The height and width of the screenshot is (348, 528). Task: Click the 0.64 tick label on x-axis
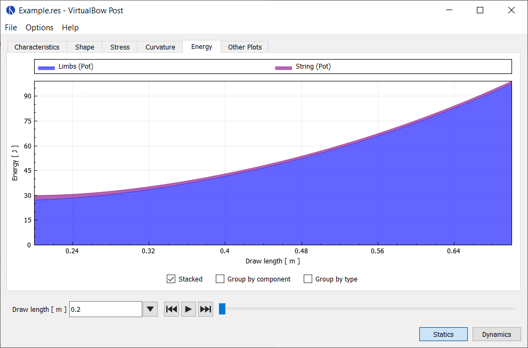pos(454,251)
